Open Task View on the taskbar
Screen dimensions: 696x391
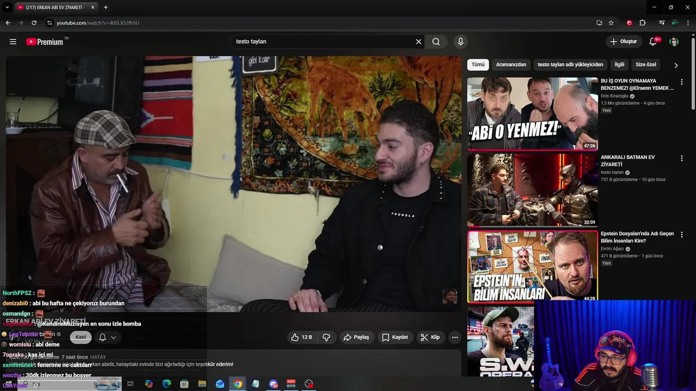click(x=130, y=384)
